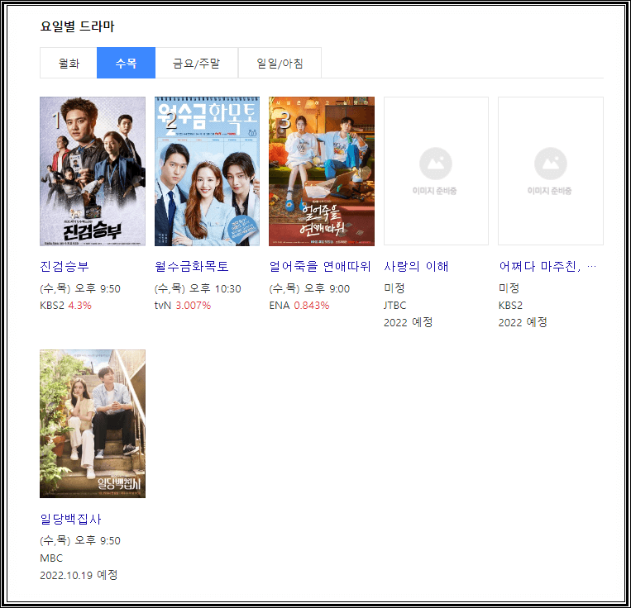Click the 3.007% rating for 월수금화목토
This screenshot has width=631, height=608.
pyautogui.click(x=194, y=306)
